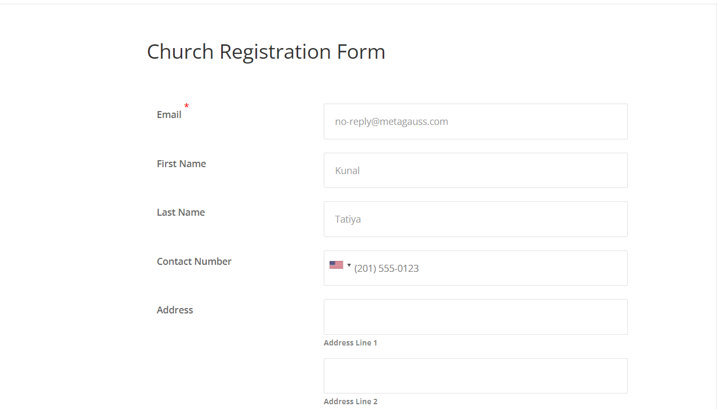Click the Address Line 1 caption text
717x409 pixels.
pyautogui.click(x=350, y=343)
